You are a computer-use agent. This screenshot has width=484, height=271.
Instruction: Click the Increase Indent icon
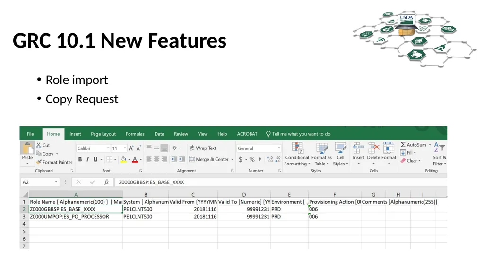point(182,159)
